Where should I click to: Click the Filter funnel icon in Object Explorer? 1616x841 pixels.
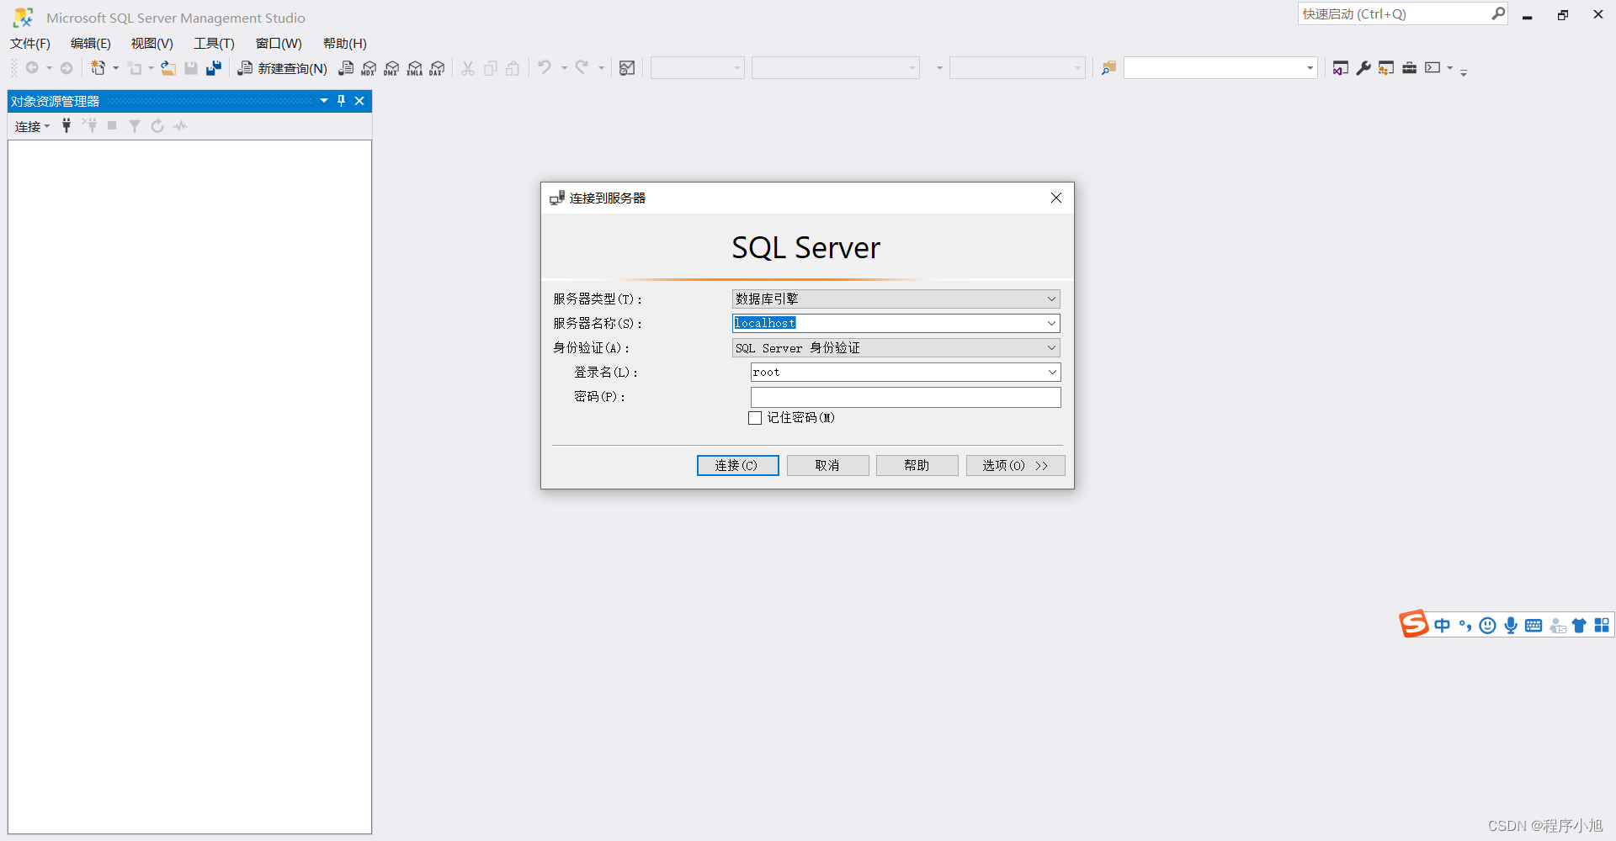pos(135,126)
